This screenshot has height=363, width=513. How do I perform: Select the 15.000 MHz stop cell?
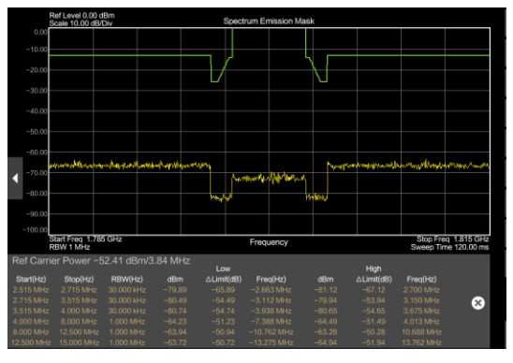[79, 342]
